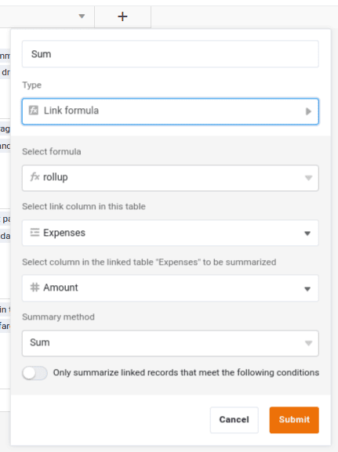Open column header menu arrow near plus
The image size is (338, 452).
82,16
